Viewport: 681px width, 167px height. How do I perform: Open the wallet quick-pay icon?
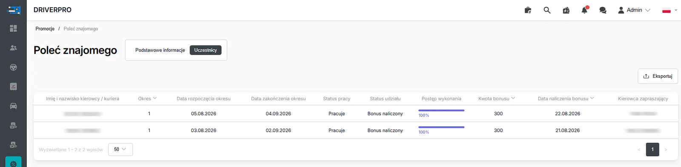566,10
